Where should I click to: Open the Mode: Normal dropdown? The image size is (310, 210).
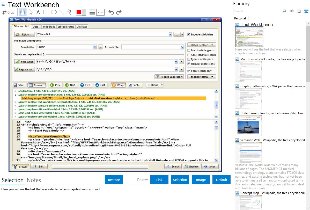pyautogui.click(x=202, y=77)
